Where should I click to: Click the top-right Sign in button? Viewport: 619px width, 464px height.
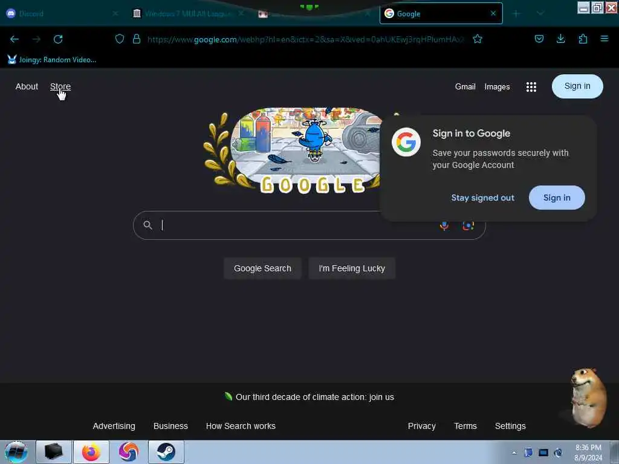577,86
